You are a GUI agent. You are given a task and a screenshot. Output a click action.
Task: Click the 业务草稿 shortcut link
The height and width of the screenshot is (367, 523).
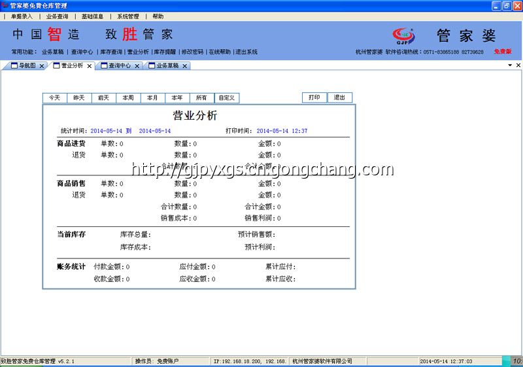[x=52, y=52]
